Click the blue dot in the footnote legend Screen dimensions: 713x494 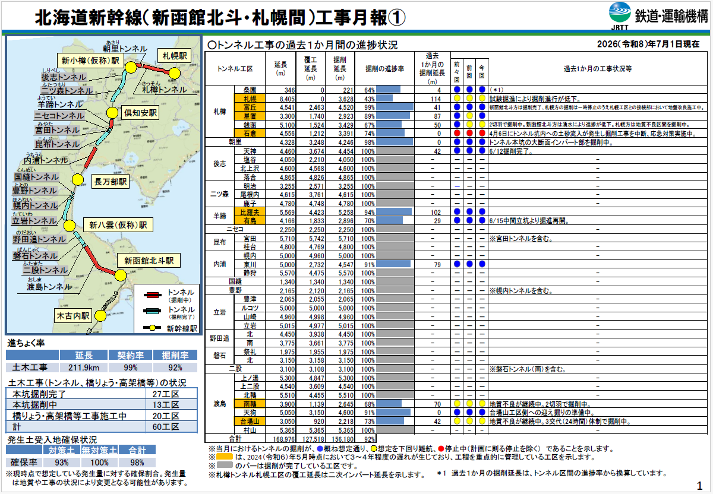(x=321, y=449)
